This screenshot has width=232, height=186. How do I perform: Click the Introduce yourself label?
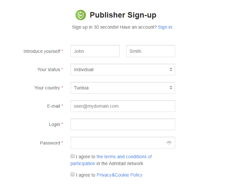pos(42,51)
